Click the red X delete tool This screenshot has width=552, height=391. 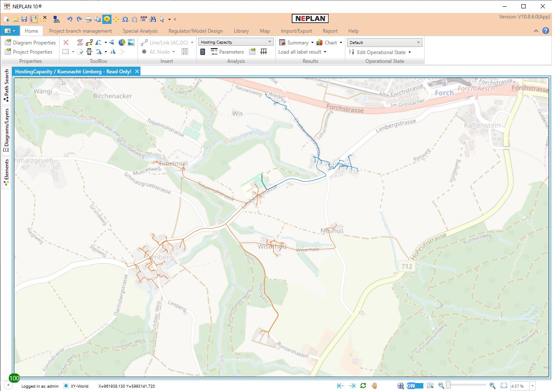click(66, 42)
